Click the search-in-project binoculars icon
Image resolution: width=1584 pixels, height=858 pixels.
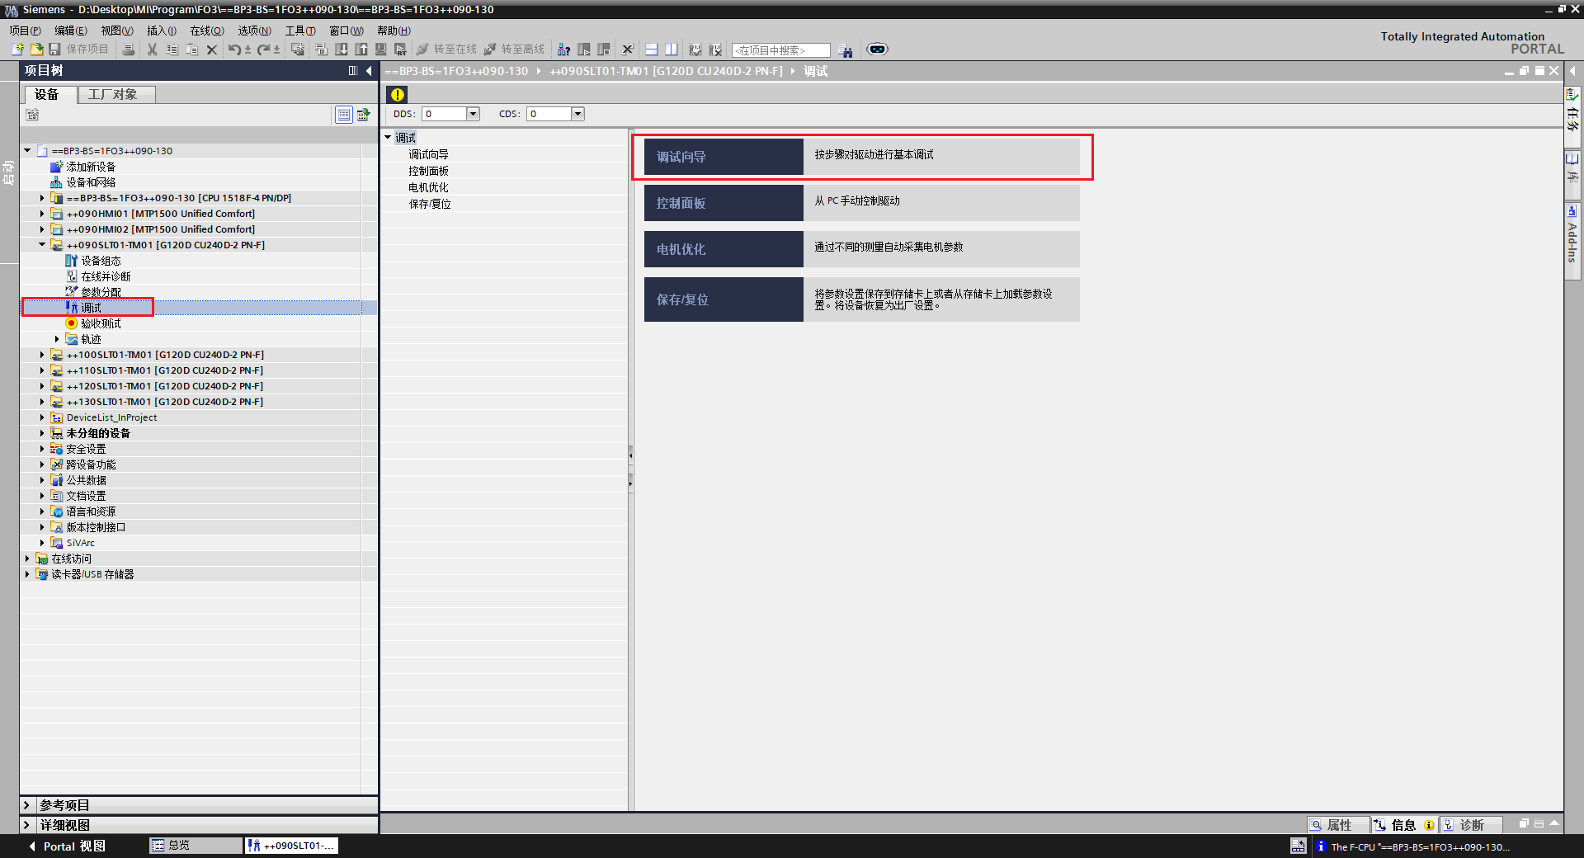click(x=845, y=50)
